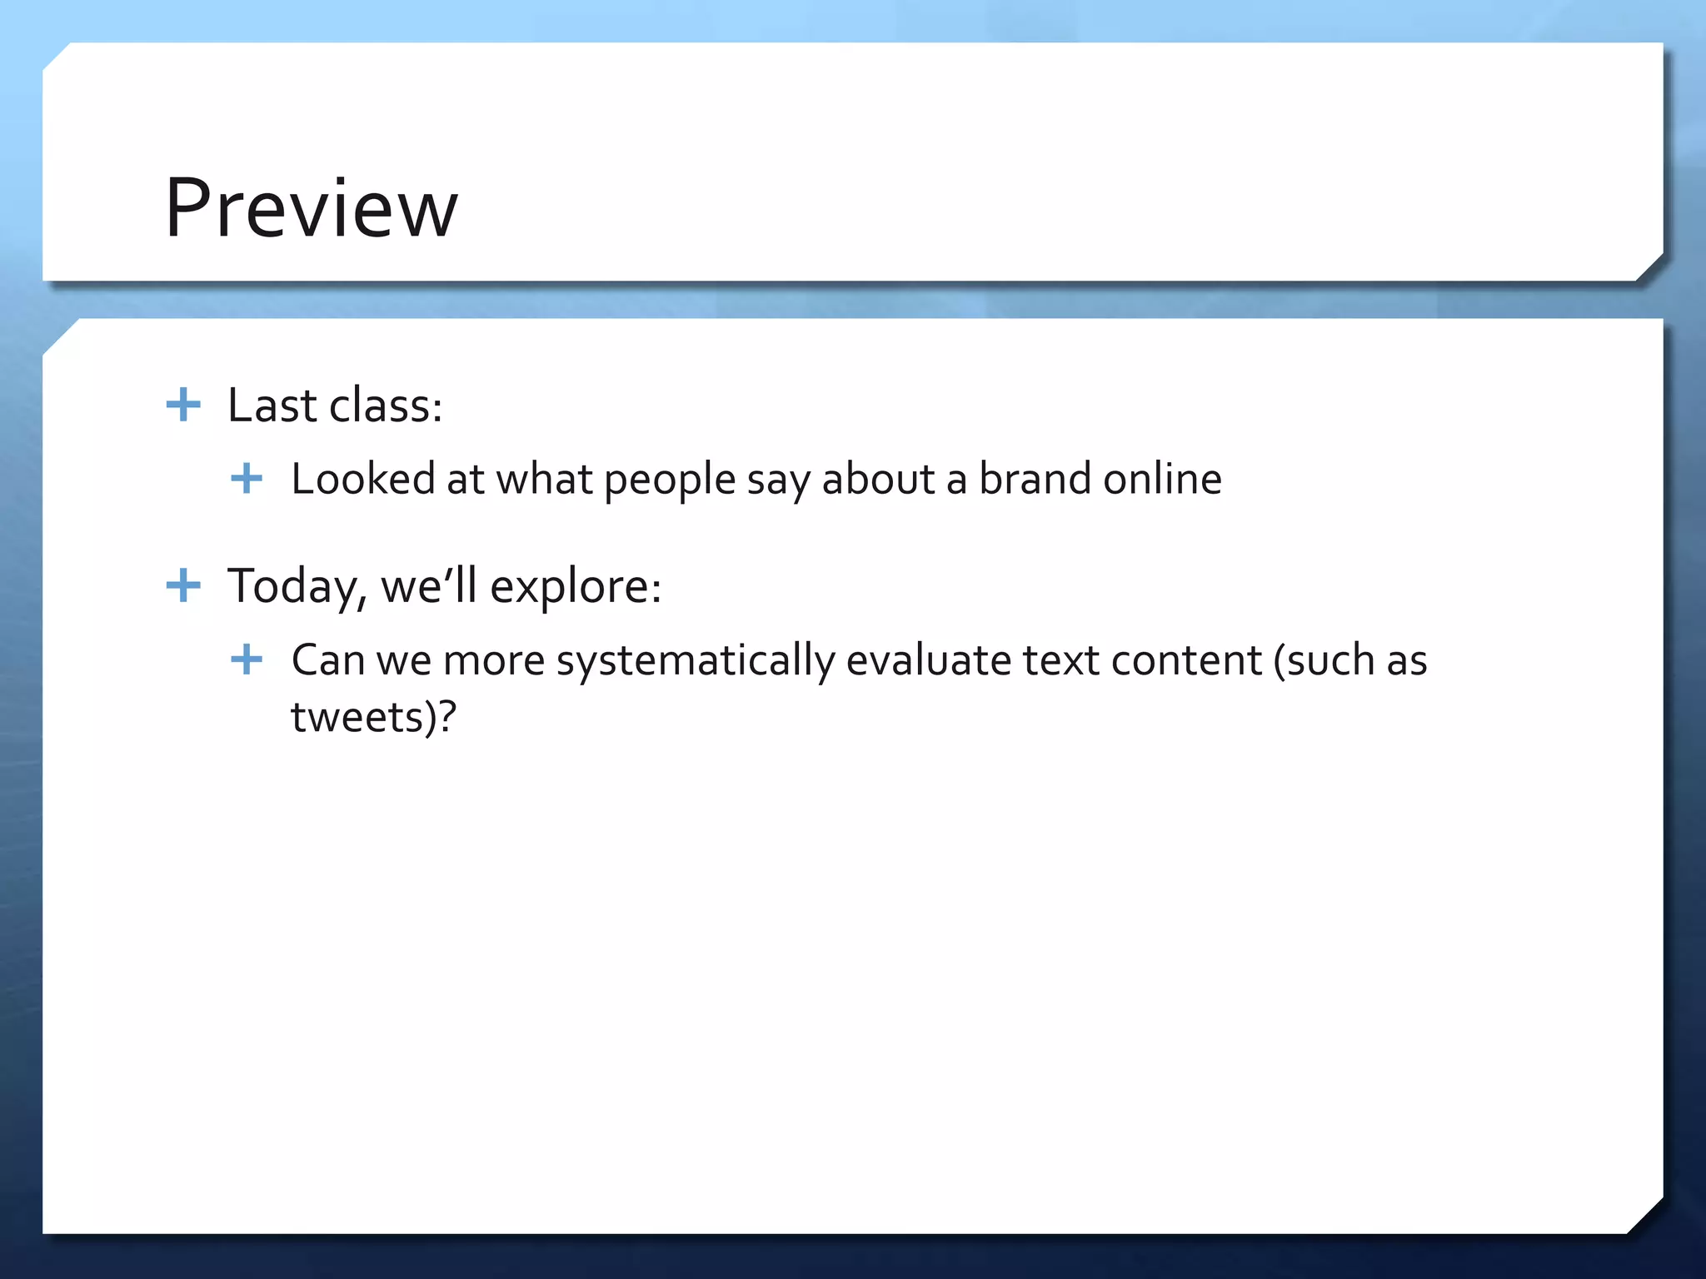1706x1279 pixels.
Task: Click the 'Last class:' bullet text
Action: point(334,406)
